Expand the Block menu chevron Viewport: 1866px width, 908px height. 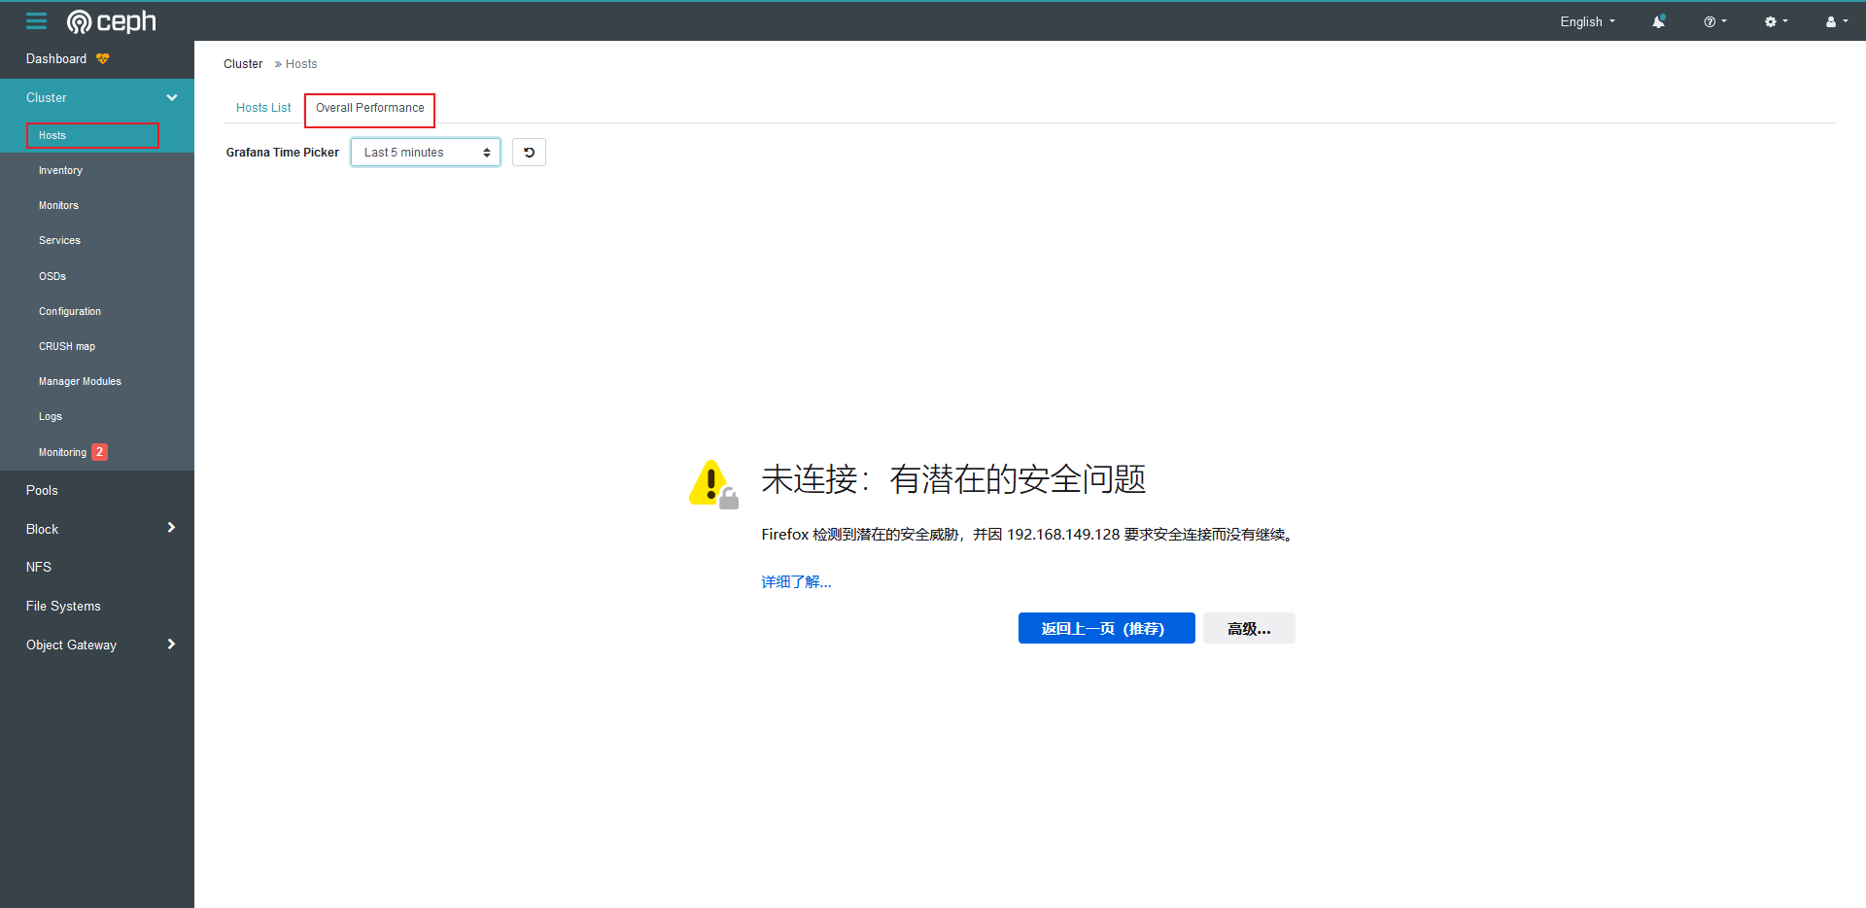point(172,528)
